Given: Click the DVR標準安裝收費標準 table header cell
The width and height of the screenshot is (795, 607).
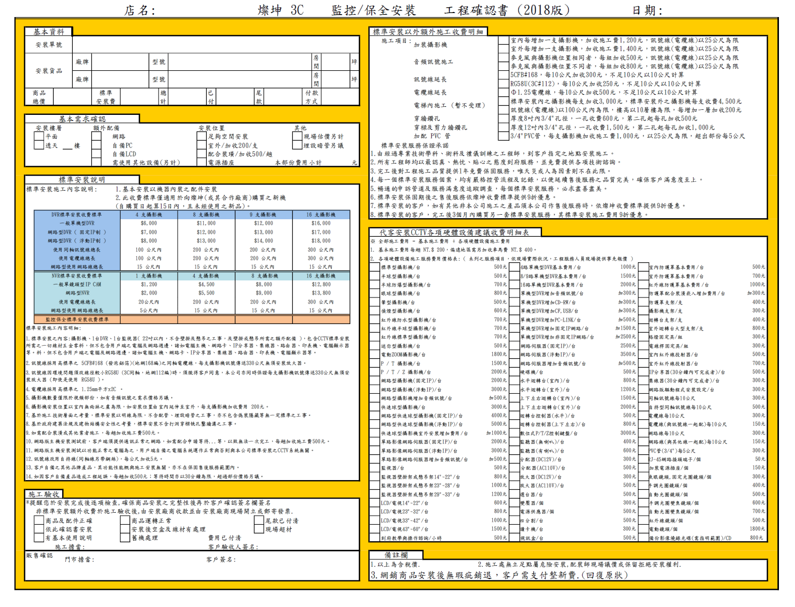Looking at the screenshot, I should point(77,215).
